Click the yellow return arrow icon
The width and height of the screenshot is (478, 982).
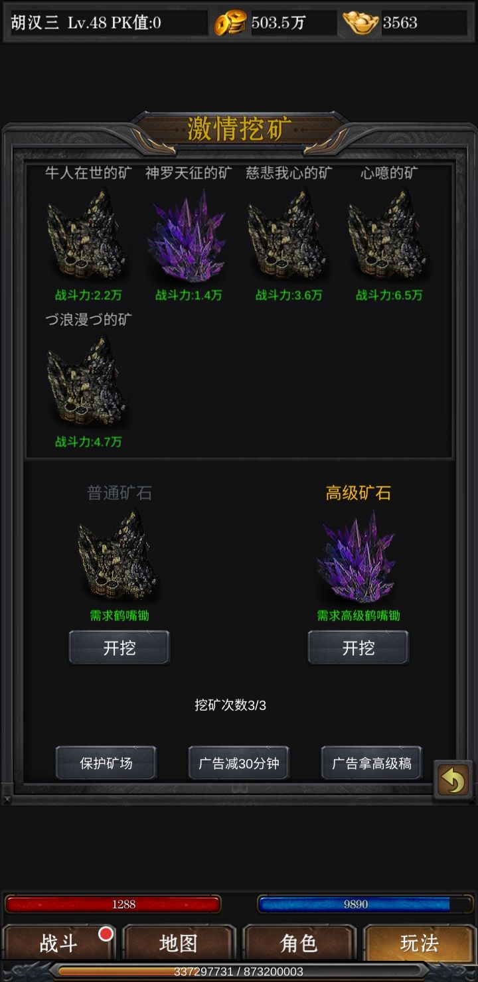pyautogui.click(x=453, y=780)
